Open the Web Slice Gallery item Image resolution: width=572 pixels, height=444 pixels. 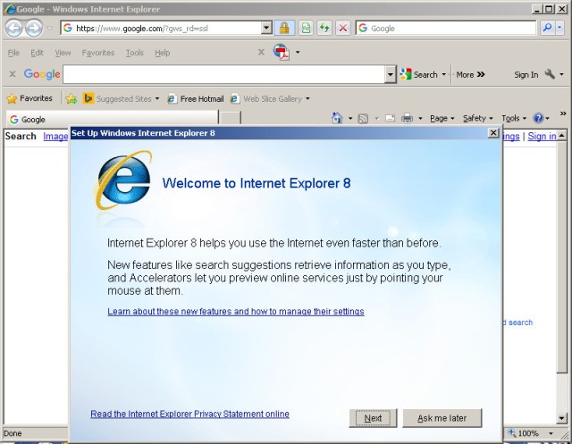point(266,99)
